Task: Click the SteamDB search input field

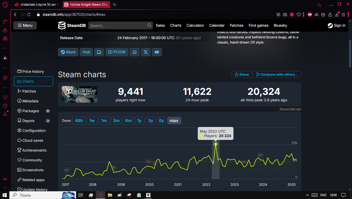Action: coord(121,25)
